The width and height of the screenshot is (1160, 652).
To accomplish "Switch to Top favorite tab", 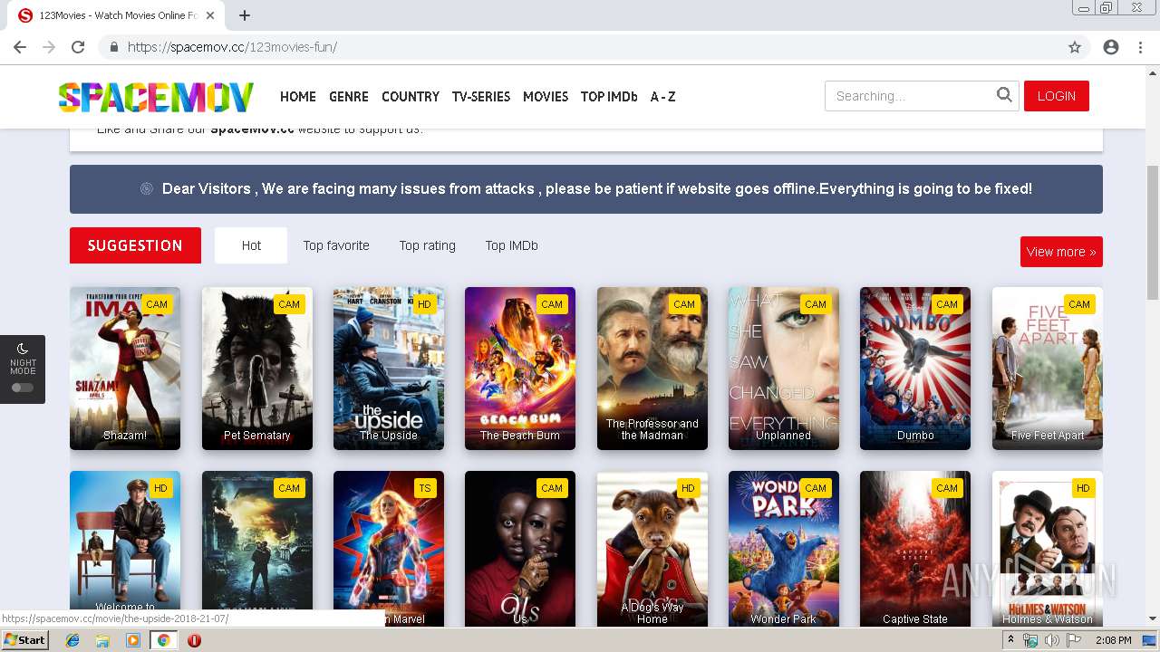I will [x=336, y=245].
